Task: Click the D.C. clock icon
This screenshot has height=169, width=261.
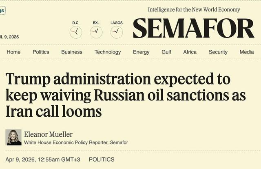Action: pos(76,32)
